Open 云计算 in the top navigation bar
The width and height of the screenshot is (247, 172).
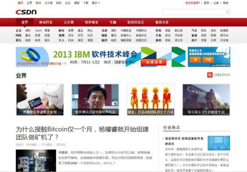click(49, 3)
